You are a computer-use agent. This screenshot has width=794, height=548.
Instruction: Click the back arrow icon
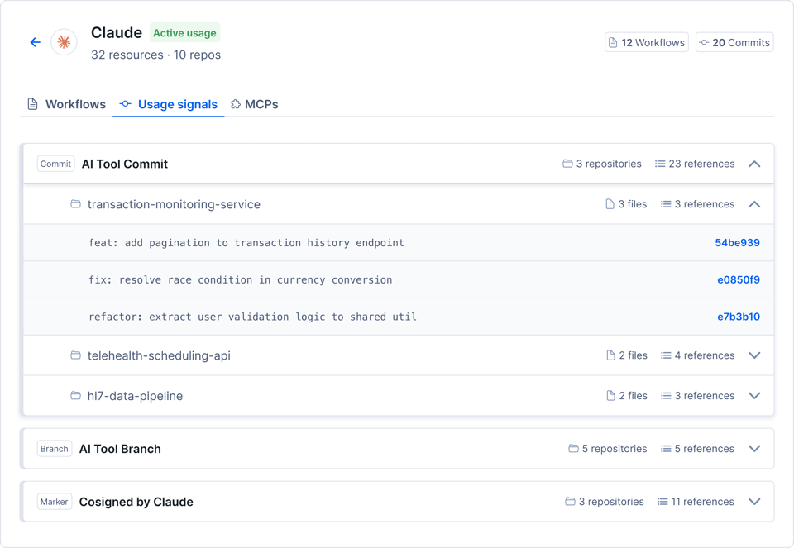coord(35,42)
